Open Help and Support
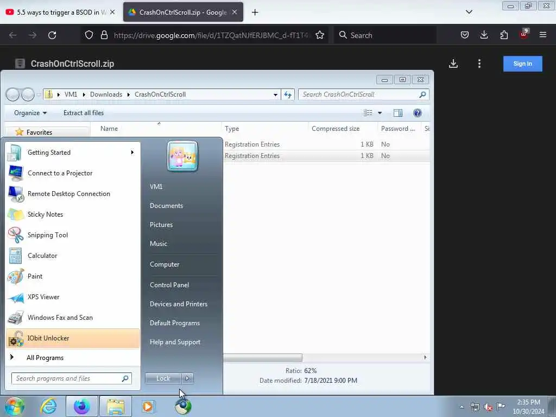556x417 pixels. tap(175, 342)
